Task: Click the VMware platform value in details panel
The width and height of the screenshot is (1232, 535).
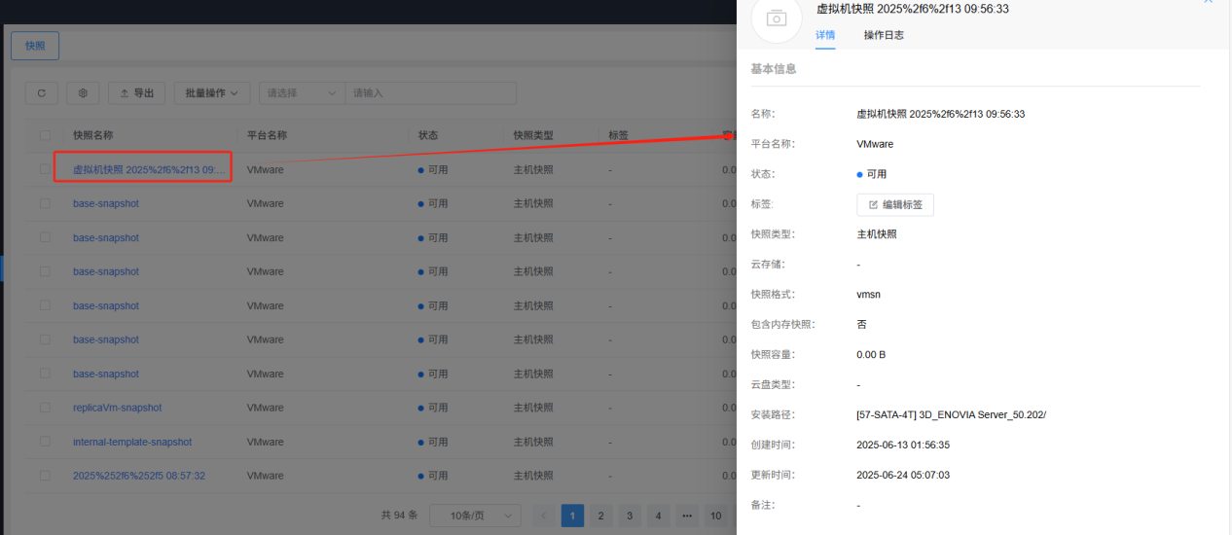Action: pos(875,144)
